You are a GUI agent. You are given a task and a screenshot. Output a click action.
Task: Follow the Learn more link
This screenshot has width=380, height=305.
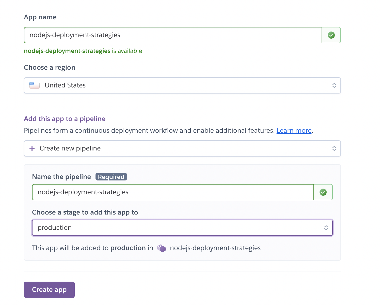[x=294, y=130]
